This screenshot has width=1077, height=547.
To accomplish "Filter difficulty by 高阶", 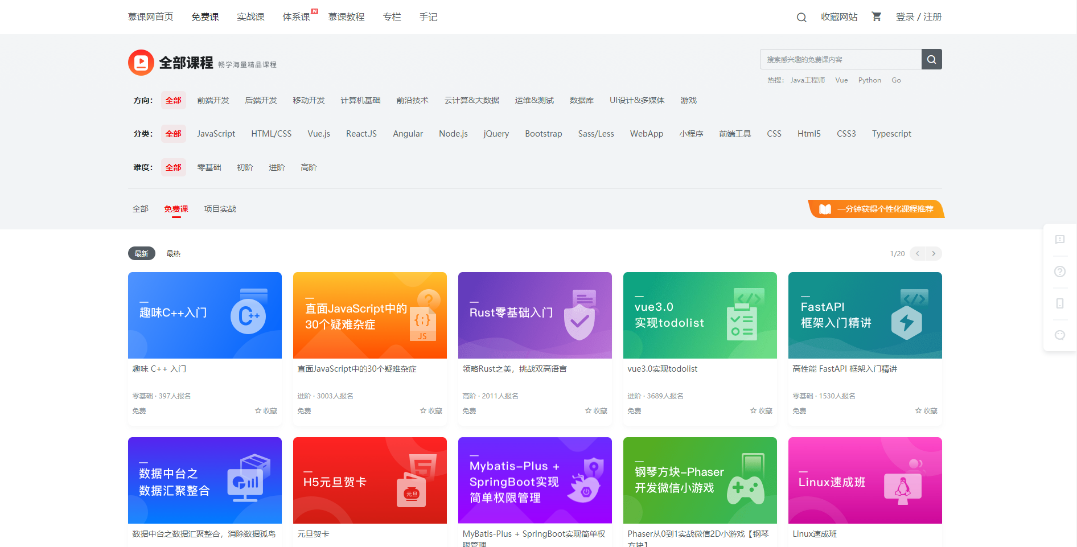I will tap(309, 167).
